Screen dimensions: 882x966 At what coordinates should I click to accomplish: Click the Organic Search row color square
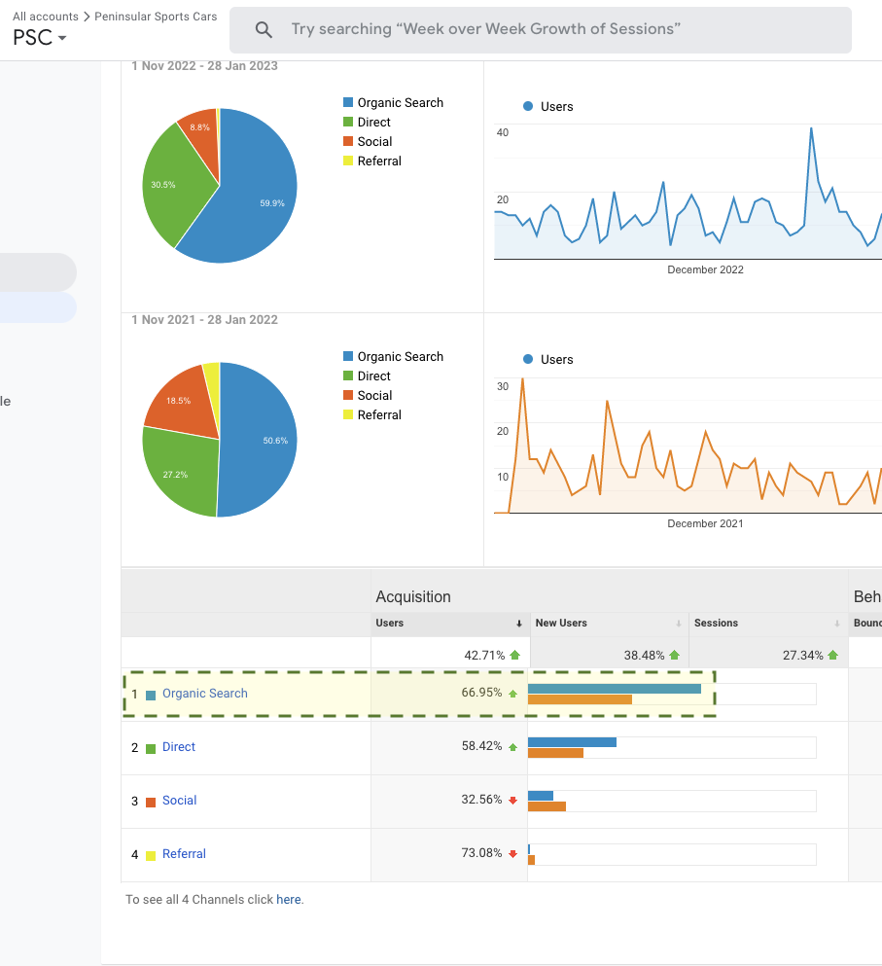(x=151, y=696)
